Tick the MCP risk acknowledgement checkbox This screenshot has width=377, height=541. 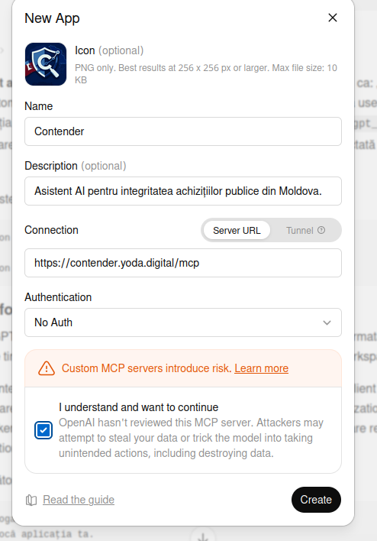pyautogui.click(x=43, y=430)
